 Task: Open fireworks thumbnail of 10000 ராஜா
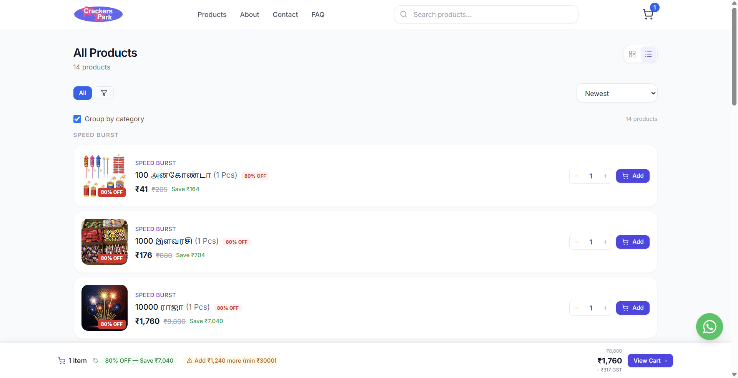[x=105, y=308]
